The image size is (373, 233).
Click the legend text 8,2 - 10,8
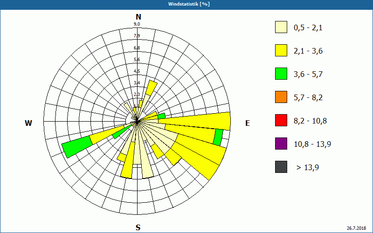[x=310, y=121]
